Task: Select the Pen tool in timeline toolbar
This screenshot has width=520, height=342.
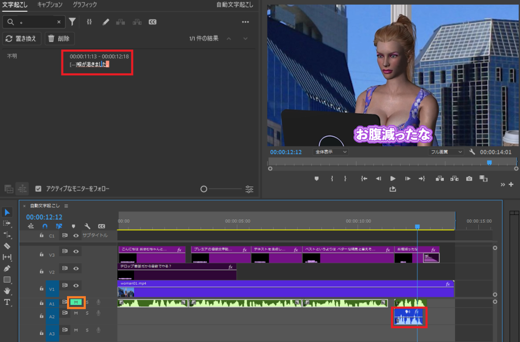Action: click(x=7, y=268)
